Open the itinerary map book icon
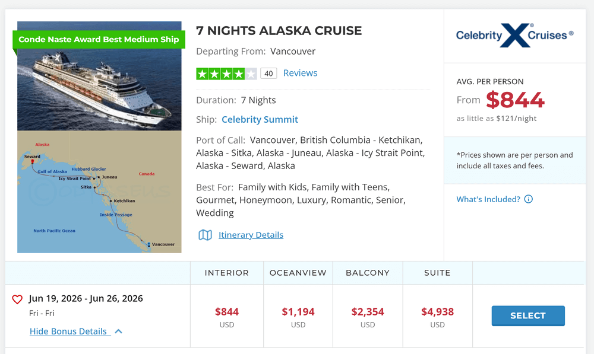The width and height of the screenshot is (594, 354). click(x=206, y=235)
